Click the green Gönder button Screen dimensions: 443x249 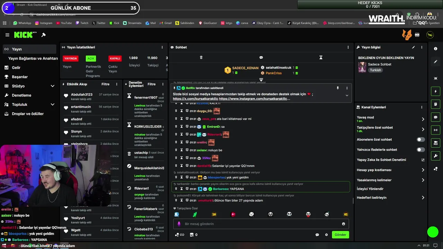point(340,235)
